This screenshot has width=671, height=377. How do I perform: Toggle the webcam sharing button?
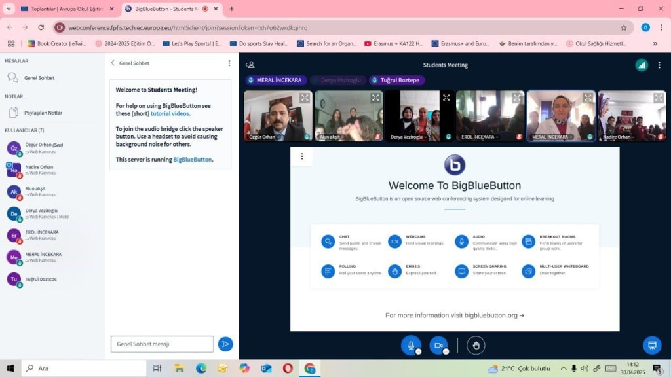coord(438,345)
